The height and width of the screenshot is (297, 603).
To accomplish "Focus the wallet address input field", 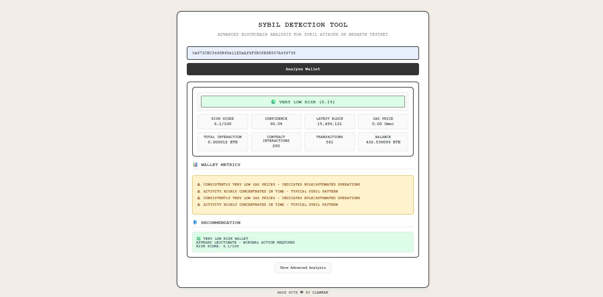I will [x=303, y=53].
